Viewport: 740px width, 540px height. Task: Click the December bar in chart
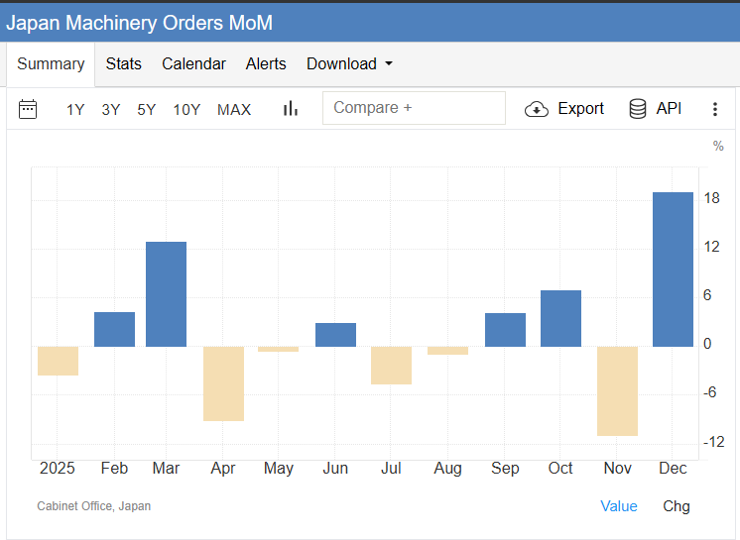pyautogui.click(x=673, y=270)
